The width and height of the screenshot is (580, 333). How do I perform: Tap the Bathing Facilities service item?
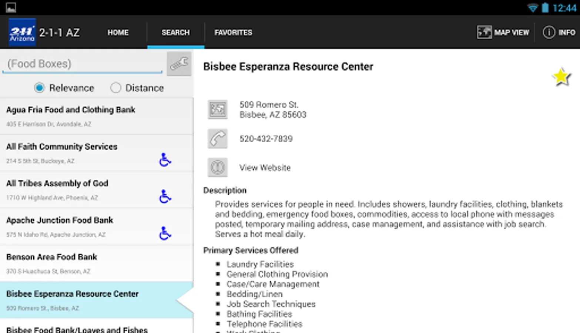259,314
